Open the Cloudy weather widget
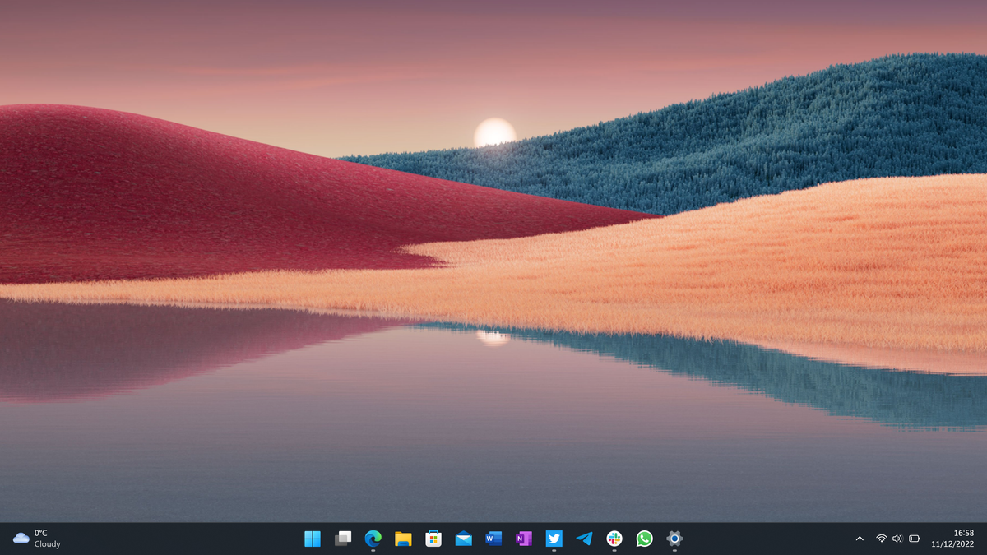Viewport: 987px width, 555px height. pyautogui.click(x=33, y=539)
